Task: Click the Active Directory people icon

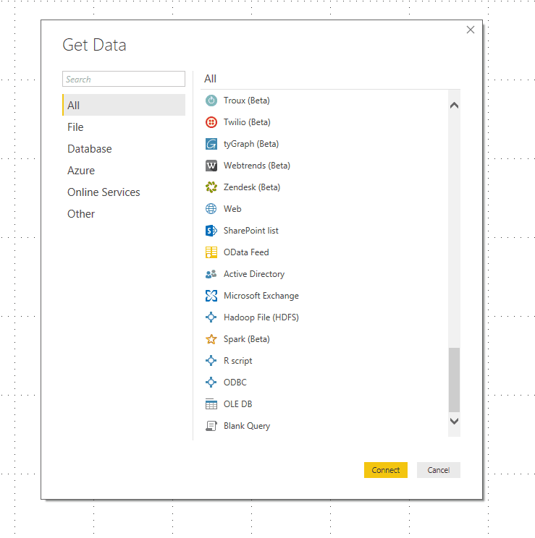Action: tap(211, 274)
